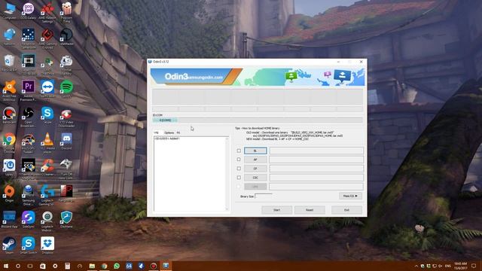Open the VLC media player icon
The image size is (482, 271).
click(x=47, y=143)
